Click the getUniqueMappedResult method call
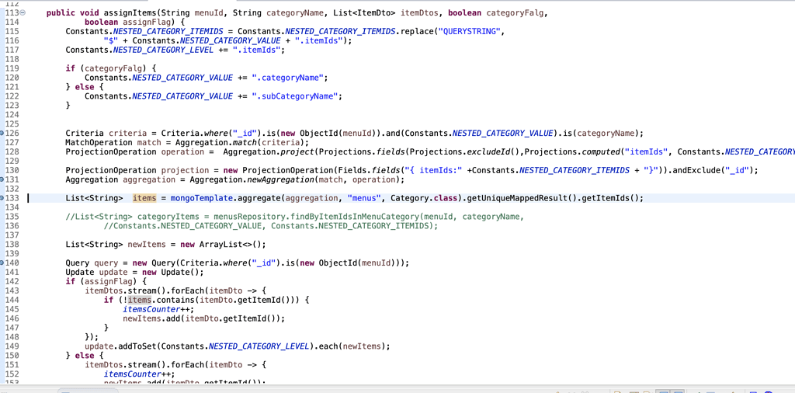Screen dimensions: 795x393 coord(517,198)
